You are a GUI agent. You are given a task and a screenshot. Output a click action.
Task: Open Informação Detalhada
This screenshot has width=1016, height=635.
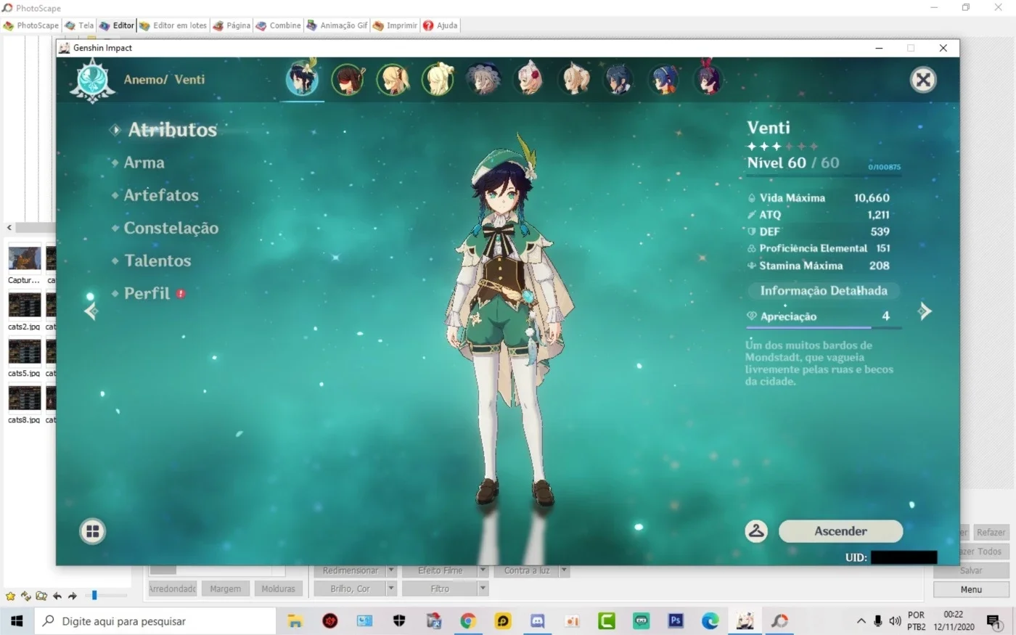[x=823, y=290]
